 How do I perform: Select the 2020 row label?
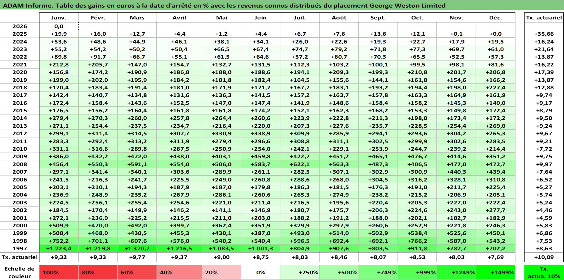[20, 72]
